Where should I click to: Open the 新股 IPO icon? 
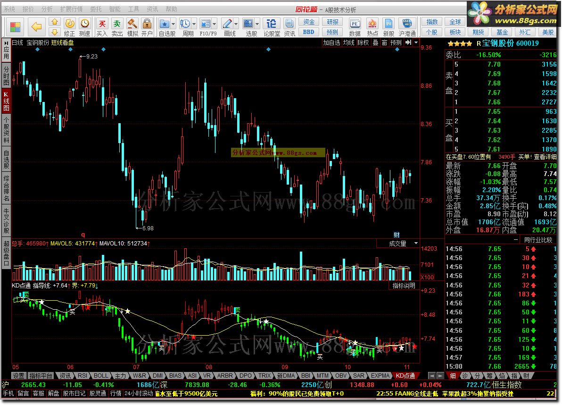388,27
